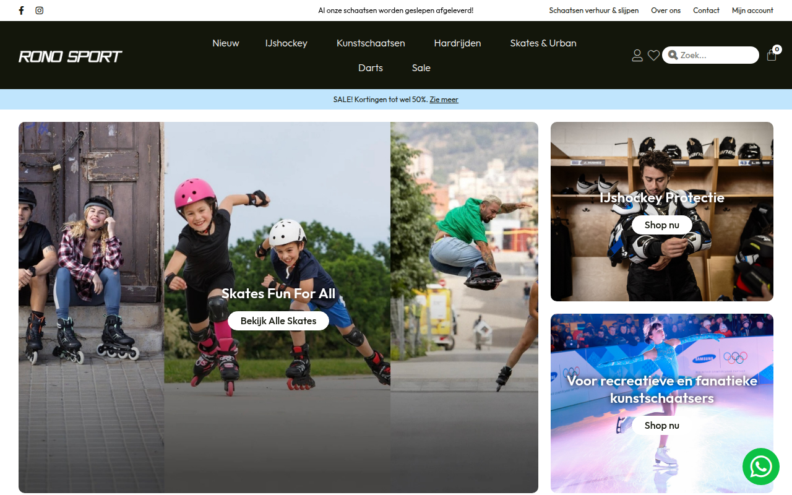
Task: Open the Hardrijden category
Action: click(458, 43)
